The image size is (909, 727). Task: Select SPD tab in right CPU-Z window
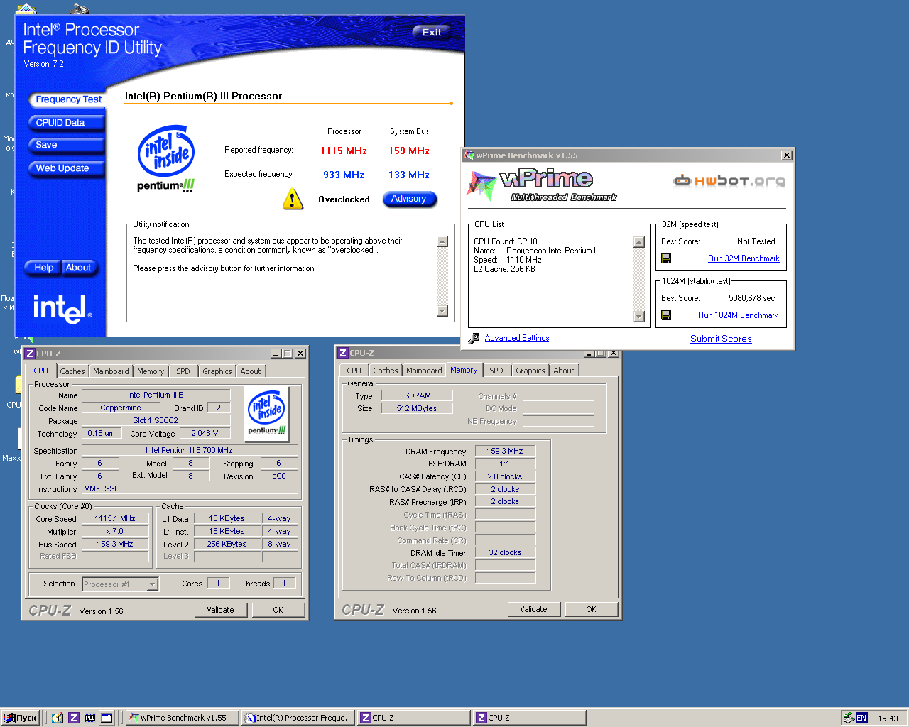pyautogui.click(x=496, y=371)
